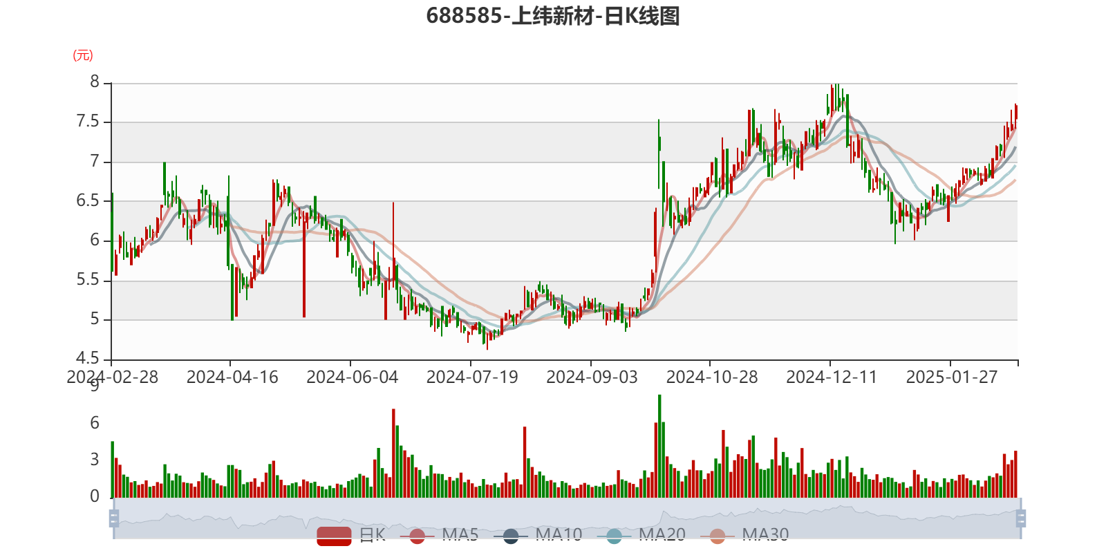Toggle the 日K candlestick series legend
The height and width of the screenshot is (553, 1106).
click(x=351, y=535)
